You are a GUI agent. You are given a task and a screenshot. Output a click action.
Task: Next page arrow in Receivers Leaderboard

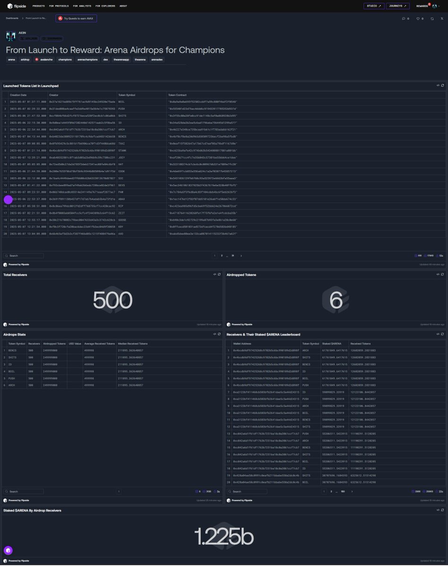[x=352, y=491]
